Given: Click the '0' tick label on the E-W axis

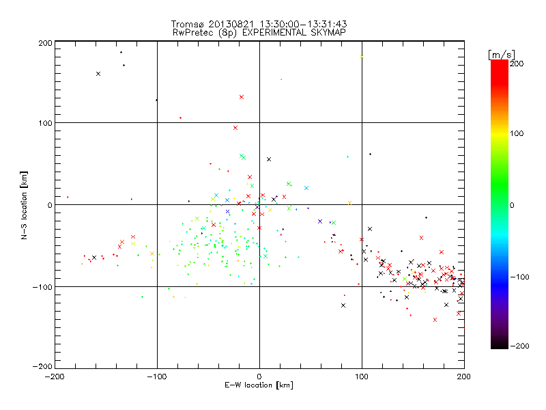Looking at the screenshot, I should click(x=259, y=377).
